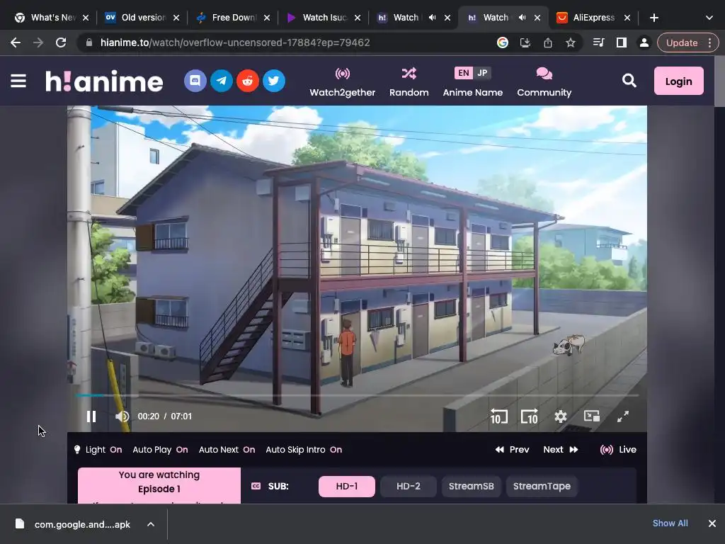Mute the video volume

122,416
